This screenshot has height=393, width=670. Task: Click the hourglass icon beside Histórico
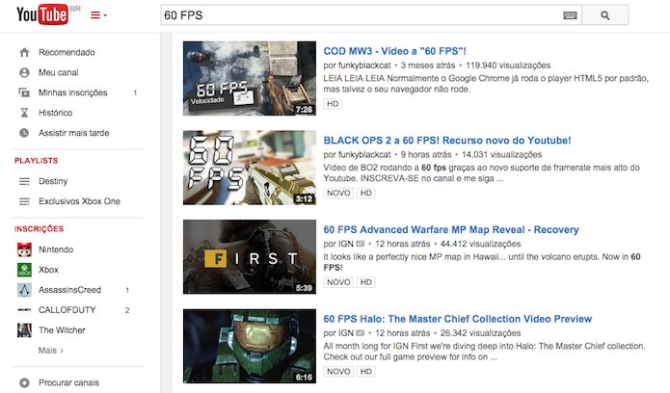24,113
